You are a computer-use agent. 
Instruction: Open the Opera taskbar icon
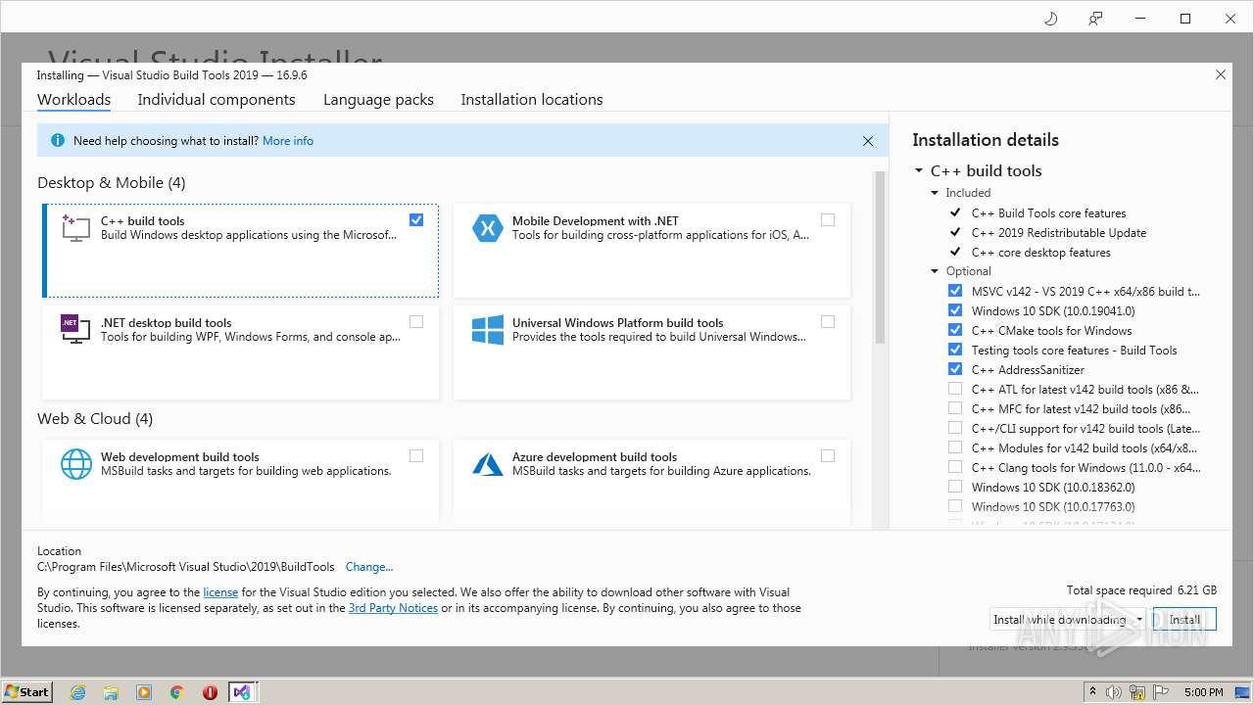coord(210,692)
